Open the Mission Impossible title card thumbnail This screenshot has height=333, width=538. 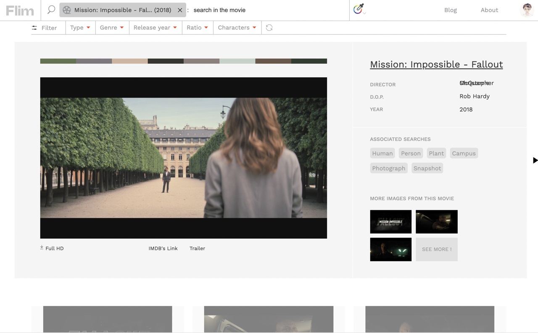(x=391, y=222)
